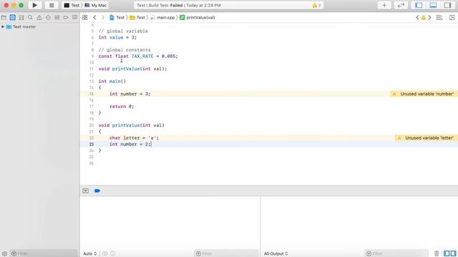
Task: Toggle the code review arrows button
Action: pyautogui.click(x=401, y=5)
